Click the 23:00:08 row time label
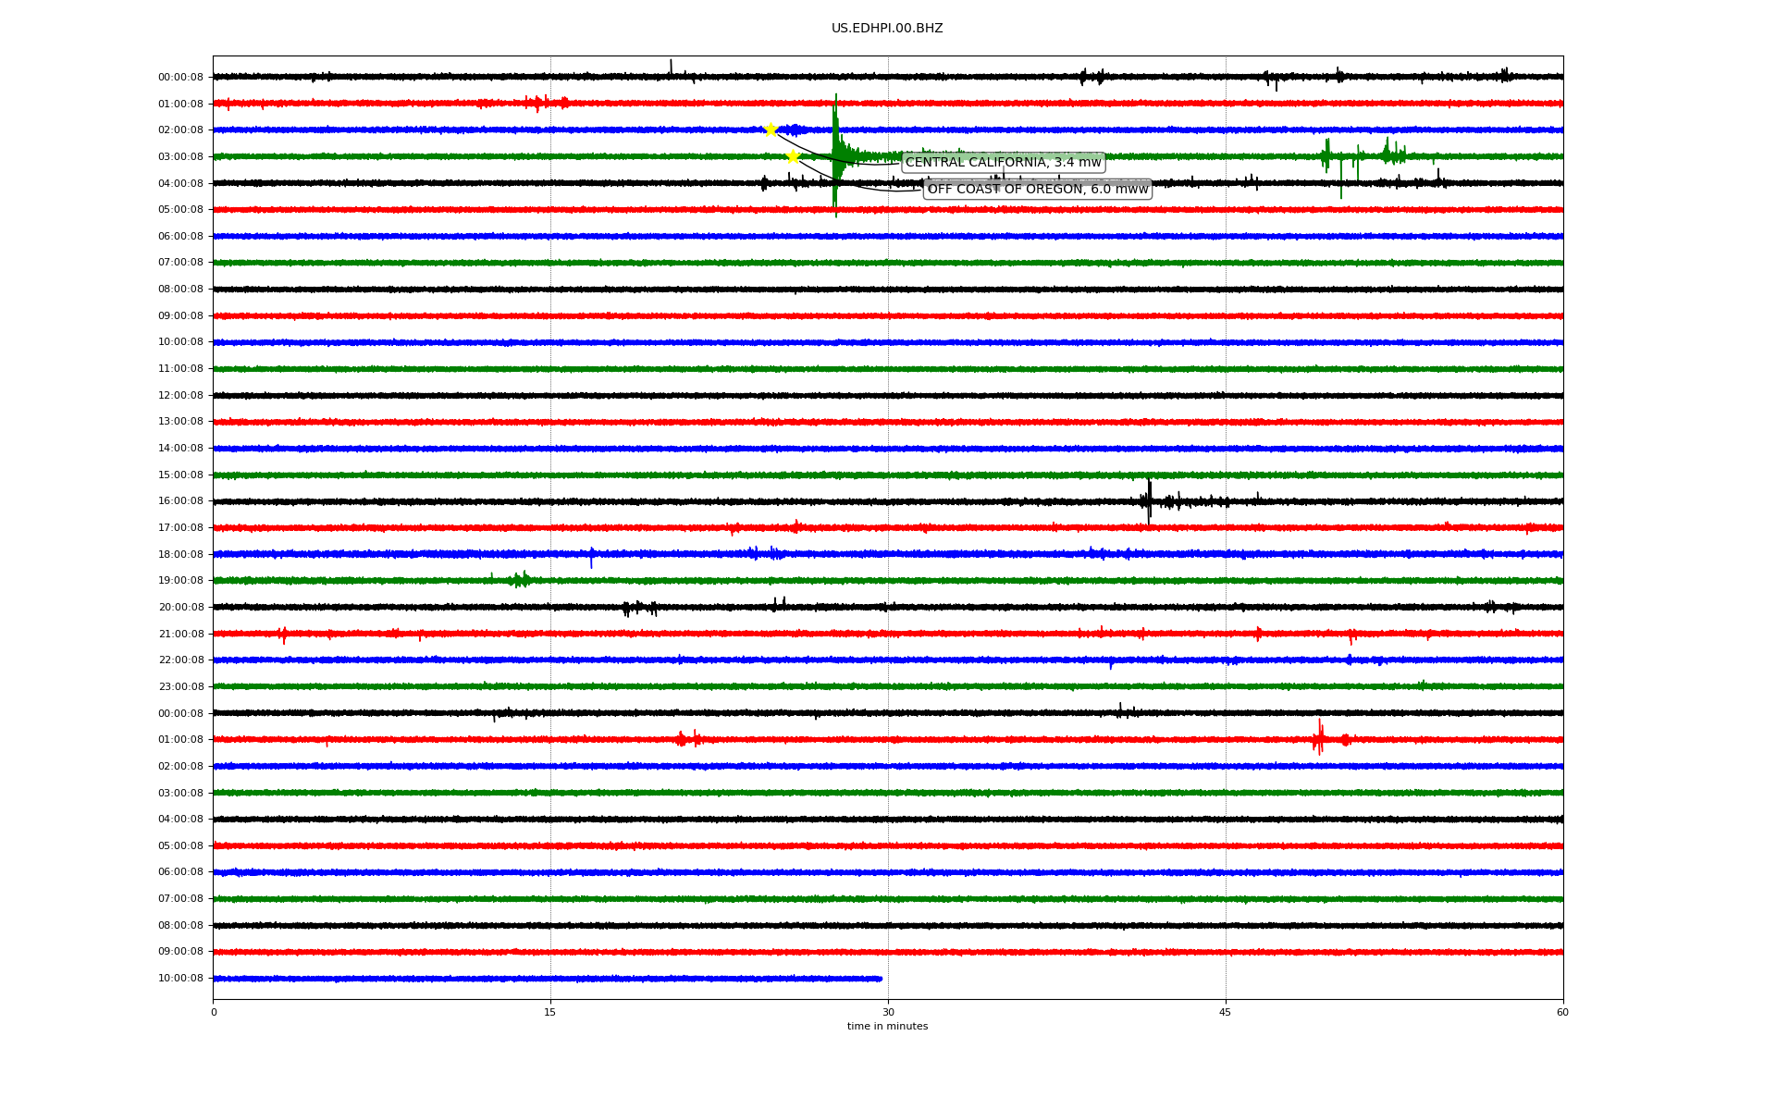Screen dimensions: 1776x1110 pyautogui.click(x=180, y=687)
